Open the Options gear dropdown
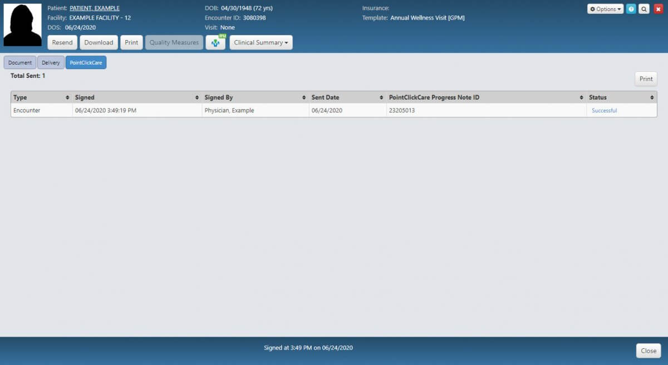This screenshot has height=365, width=668. [x=605, y=9]
